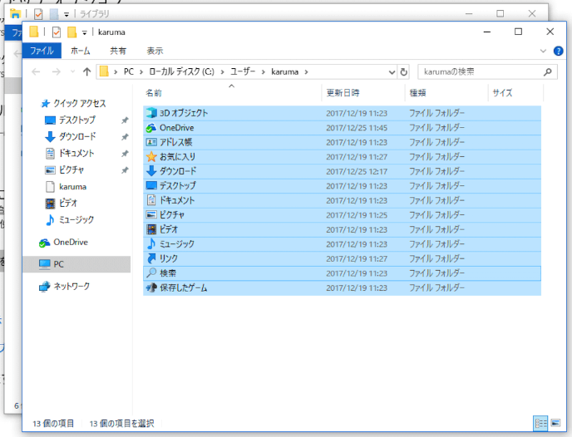Click OneDrive date 2017/12/25 11:45
The height and width of the screenshot is (437, 572).
pos(357,128)
